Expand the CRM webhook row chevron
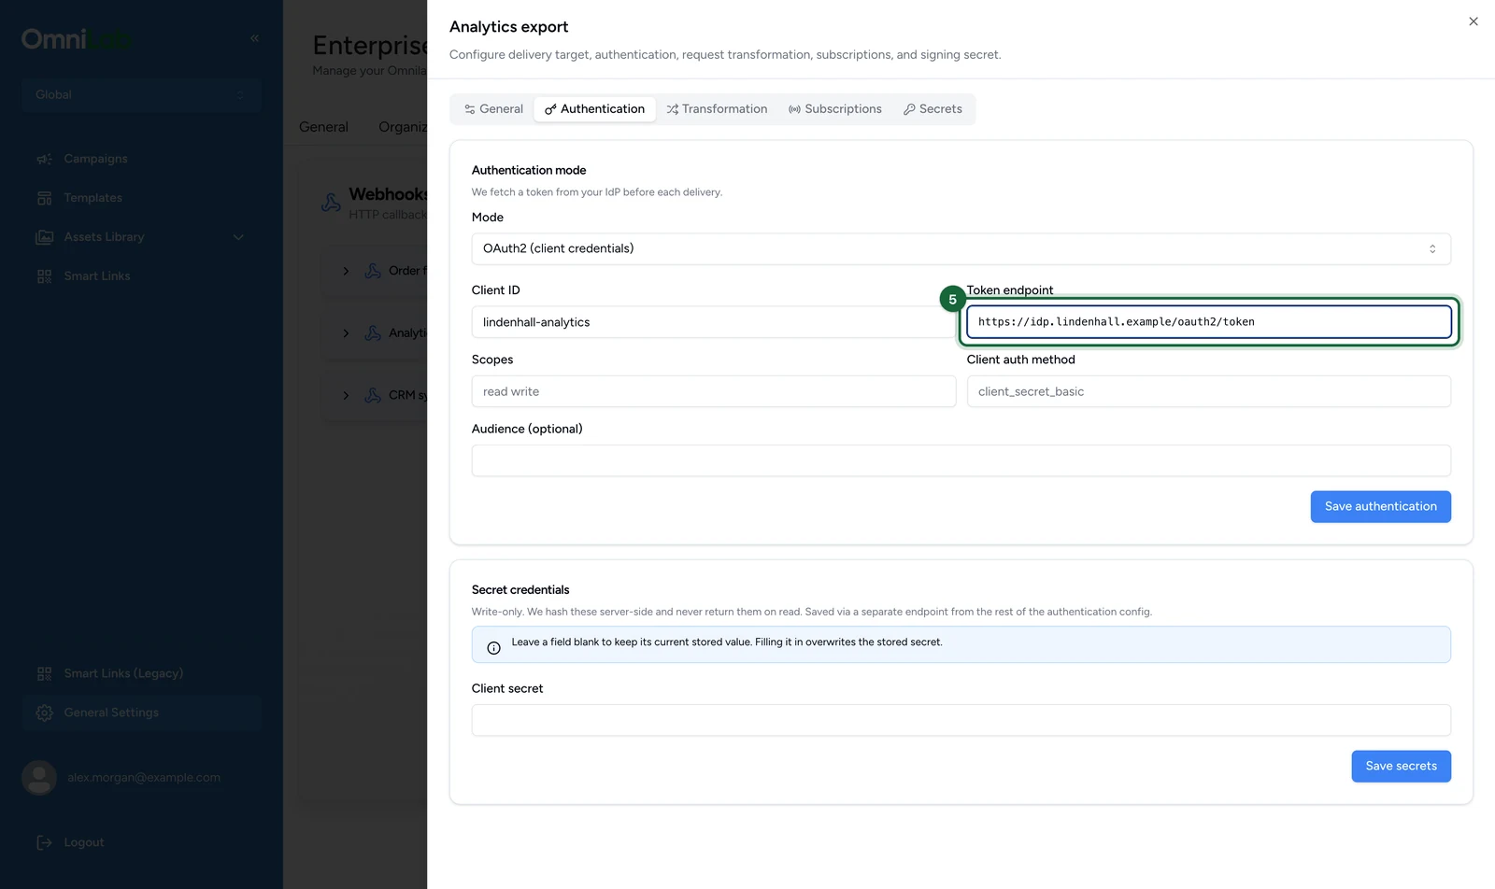This screenshot has height=889, width=1495. 346,395
